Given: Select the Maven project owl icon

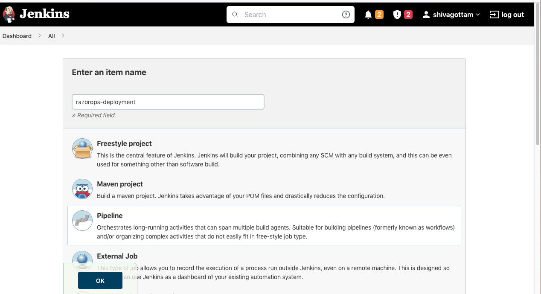Looking at the screenshot, I should [82, 189].
